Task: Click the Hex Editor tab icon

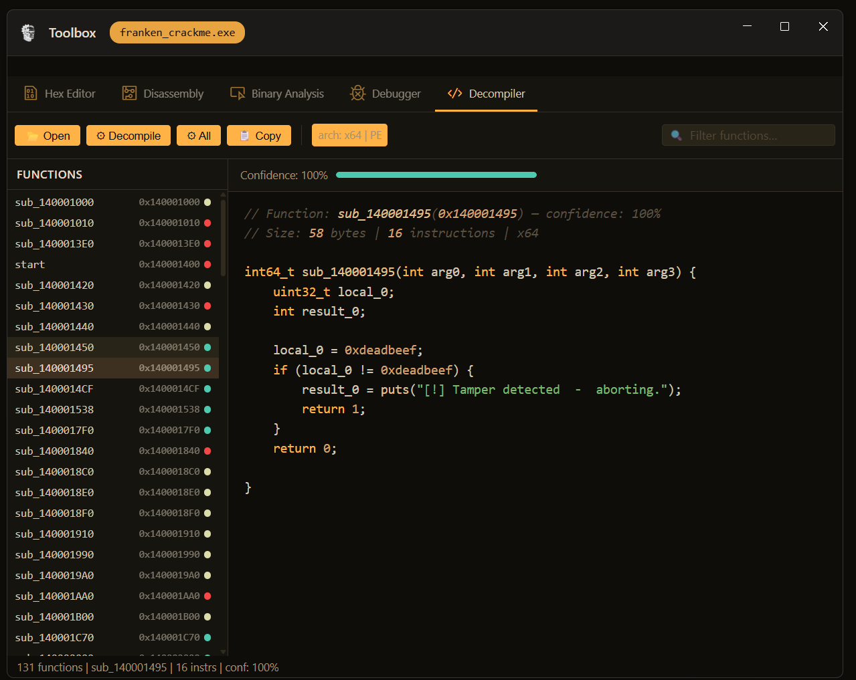Action: (31, 94)
